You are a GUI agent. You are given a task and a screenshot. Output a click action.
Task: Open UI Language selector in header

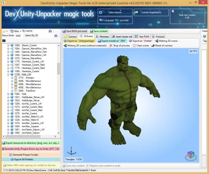pyautogui.click(x=115, y=20)
